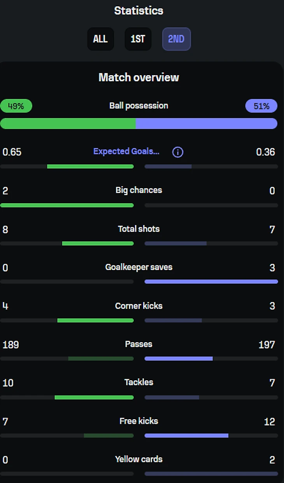Click the Free kicks label

click(x=138, y=421)
